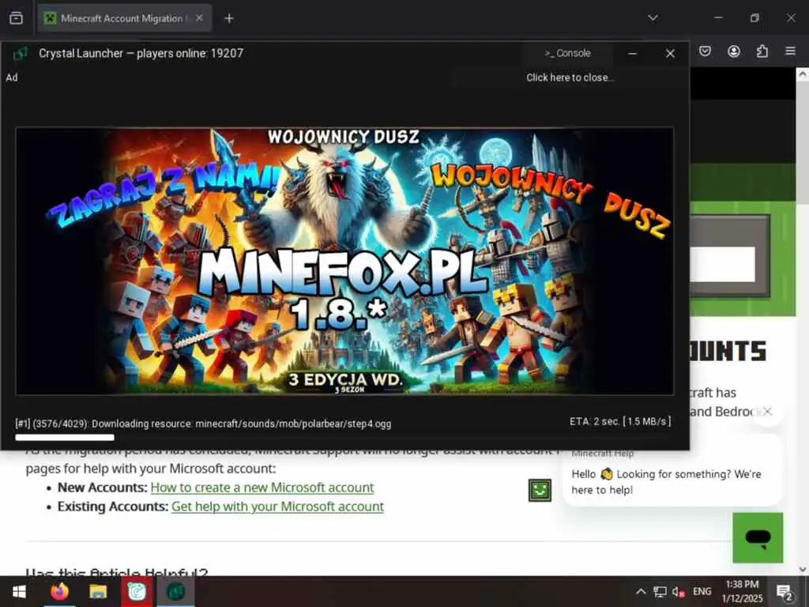
Task: Open the Firefox hamburger application menu
Action: click(790, 51)
